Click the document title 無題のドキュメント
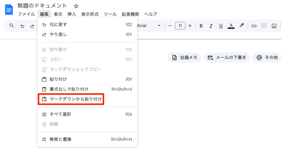Image resolution: width=281 pixels, height=150 pixels. [x=42, y=6]
